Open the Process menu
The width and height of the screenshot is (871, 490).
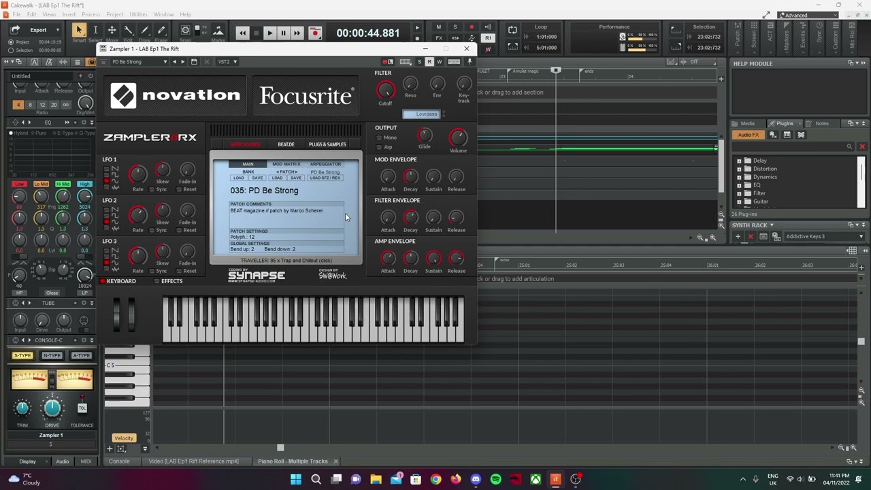click(x=91, y=14)
